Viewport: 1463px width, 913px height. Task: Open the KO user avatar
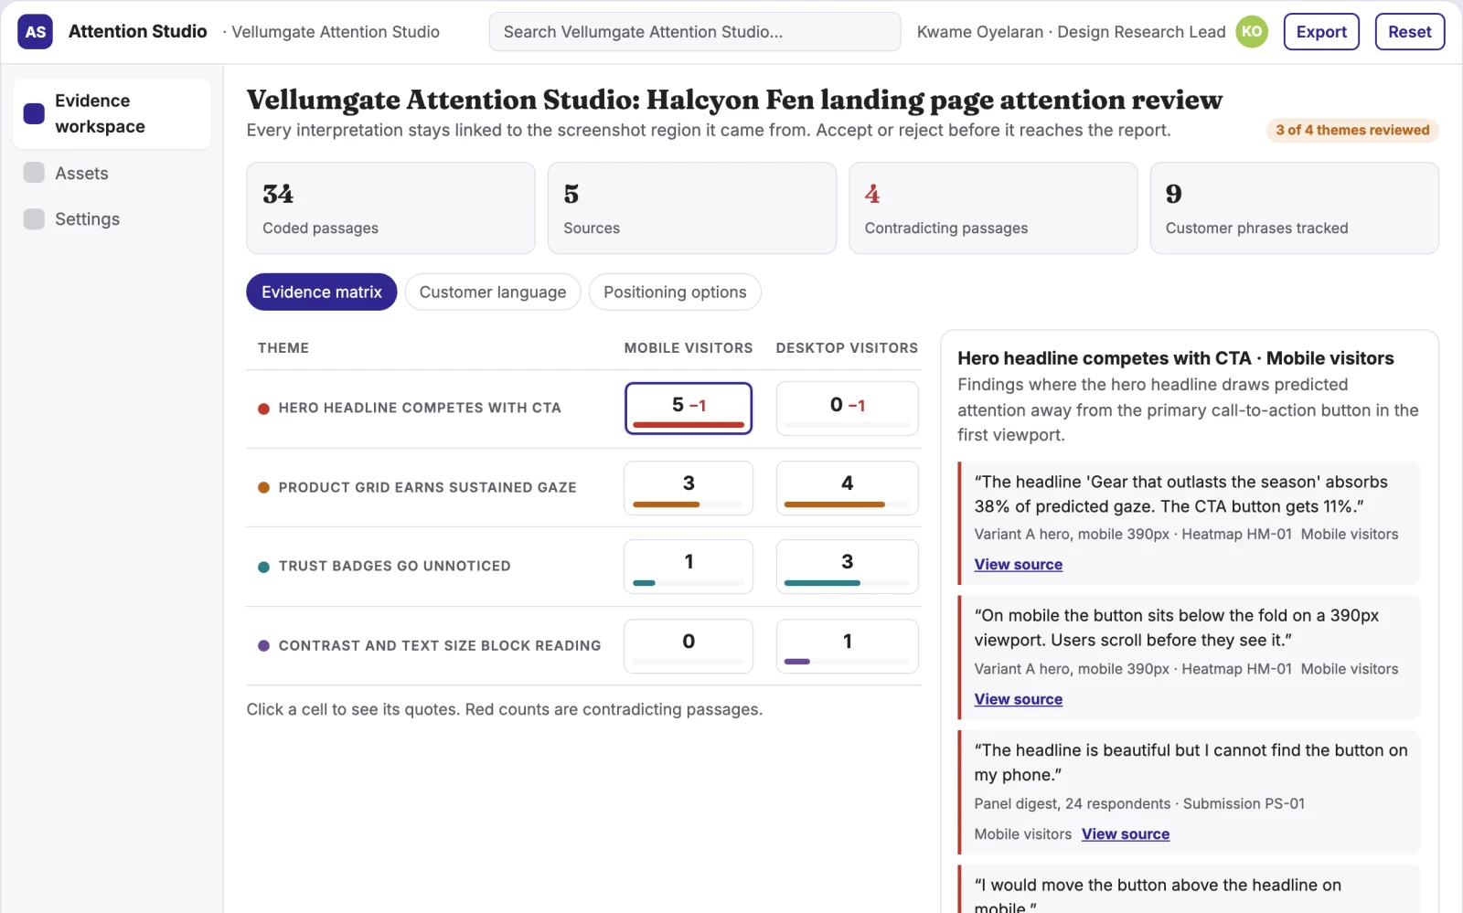[x=1252, y=32]
